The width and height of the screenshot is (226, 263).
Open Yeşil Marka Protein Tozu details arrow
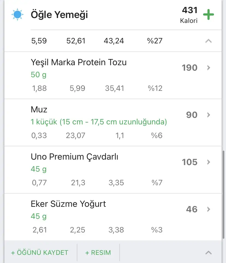(x=209, y=68)
